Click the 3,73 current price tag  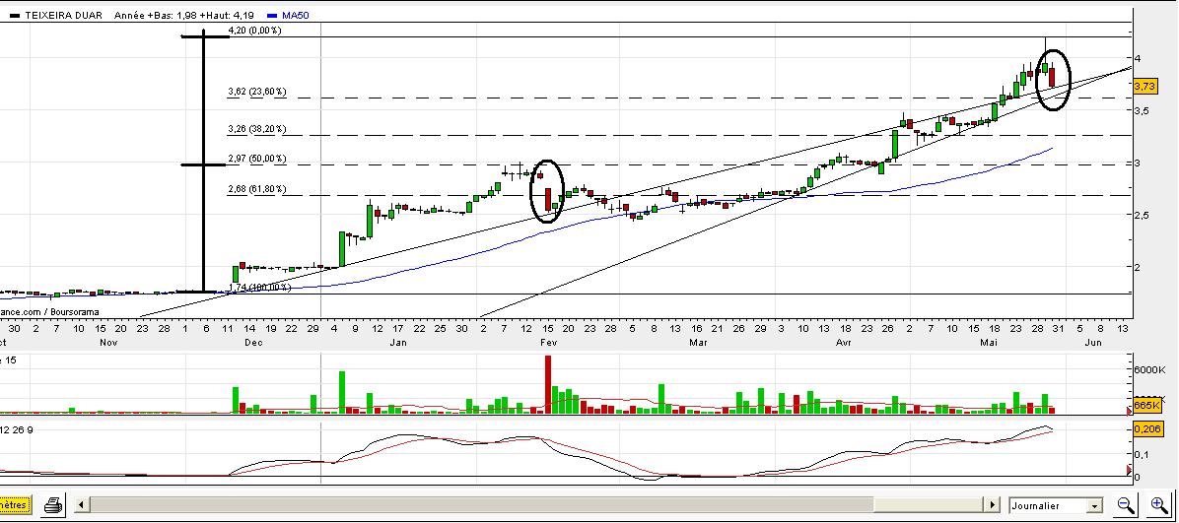pos(1144,87)
